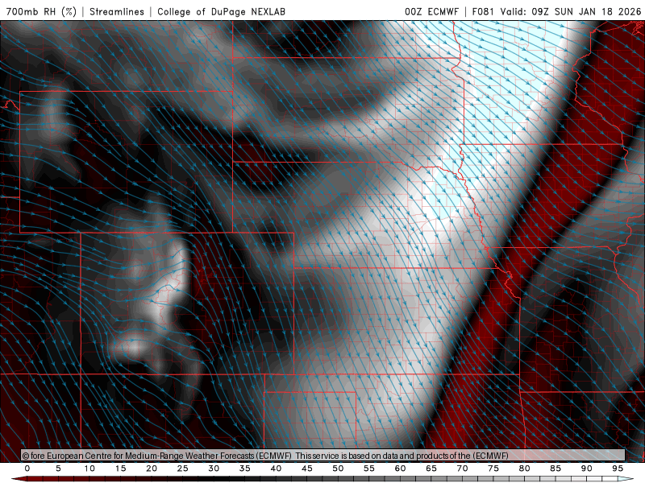645x483 pixels.
Task: Click the '80' value on color scale
Action: (525, 469)
